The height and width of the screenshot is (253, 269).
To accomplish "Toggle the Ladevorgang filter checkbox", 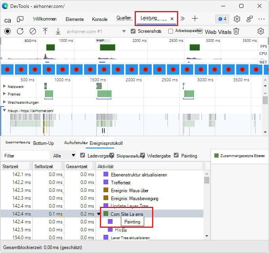I will pos(83,155).
